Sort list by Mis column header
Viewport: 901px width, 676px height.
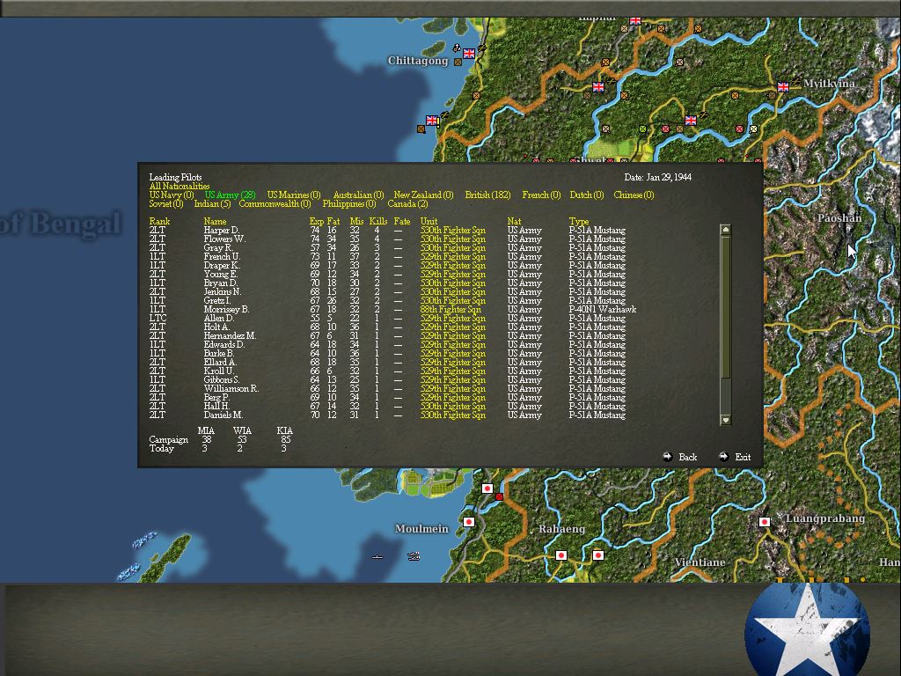(357, 221)
